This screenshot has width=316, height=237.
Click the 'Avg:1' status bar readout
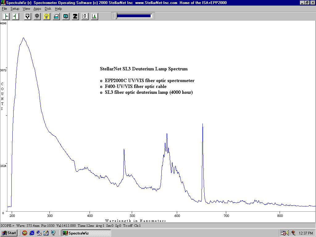[x=100, y=226]
